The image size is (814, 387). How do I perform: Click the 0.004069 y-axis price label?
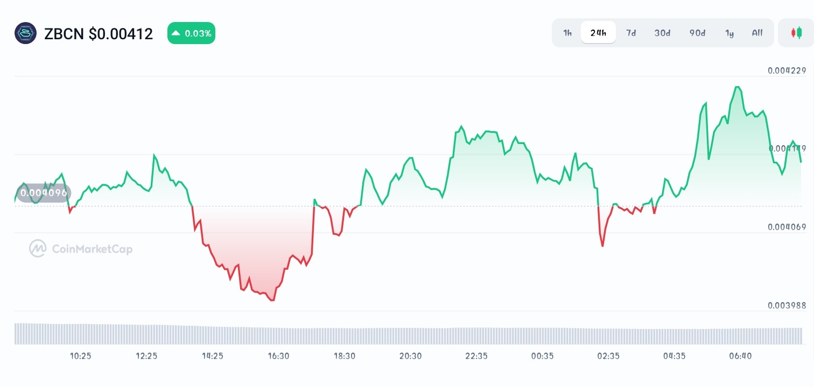click(787, 227)
